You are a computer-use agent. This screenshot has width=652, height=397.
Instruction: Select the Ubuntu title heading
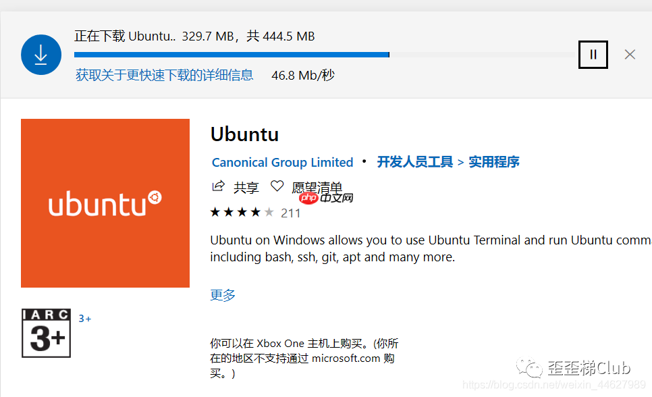coord(244,134)
